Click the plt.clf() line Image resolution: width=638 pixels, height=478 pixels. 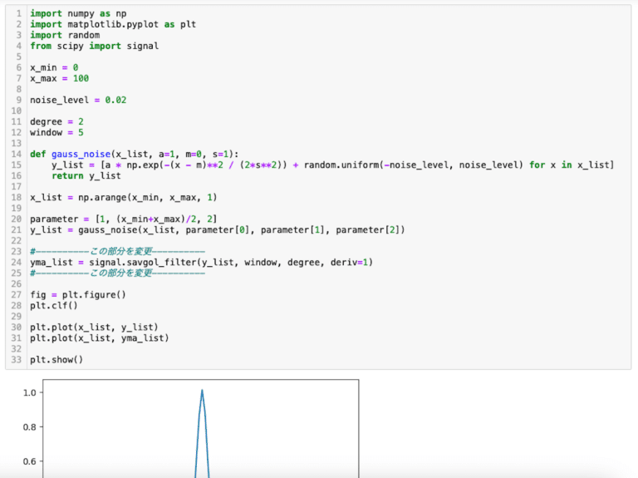pos(54,305)
